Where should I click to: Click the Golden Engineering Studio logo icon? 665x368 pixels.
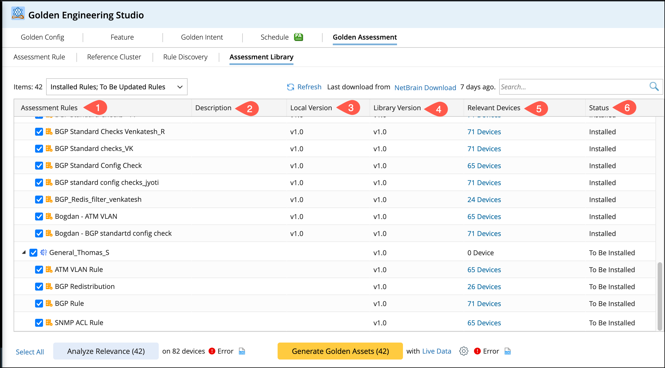(x=18, y=14)
